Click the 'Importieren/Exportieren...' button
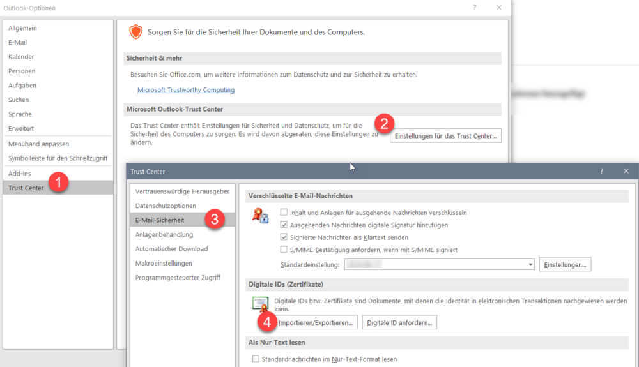The height and width of the screenshot is (367, 639). coord(316,323)
